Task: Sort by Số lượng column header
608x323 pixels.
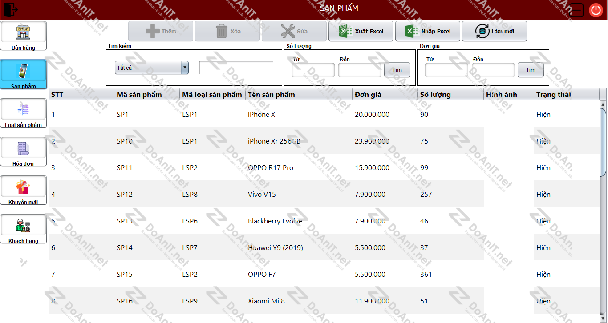Action: pyautogui.click(x=450, y=94)
